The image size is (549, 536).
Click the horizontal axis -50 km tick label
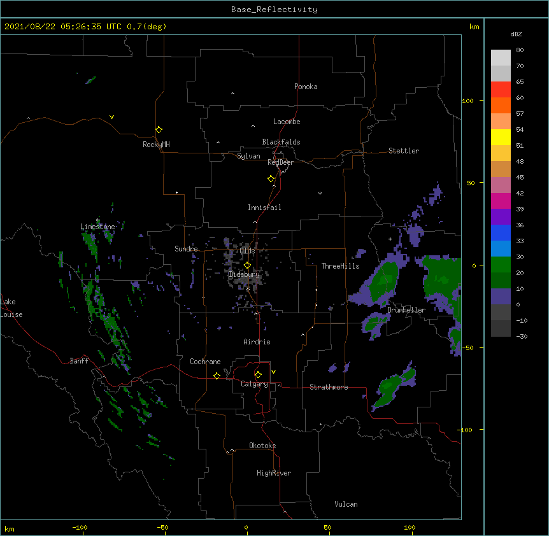(x=162, y=528)
